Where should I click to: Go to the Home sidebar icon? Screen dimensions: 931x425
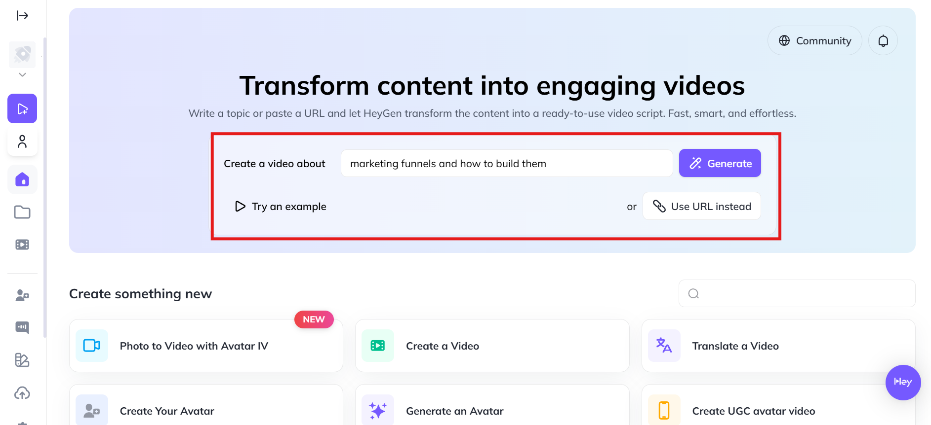(x=22, y=179)
